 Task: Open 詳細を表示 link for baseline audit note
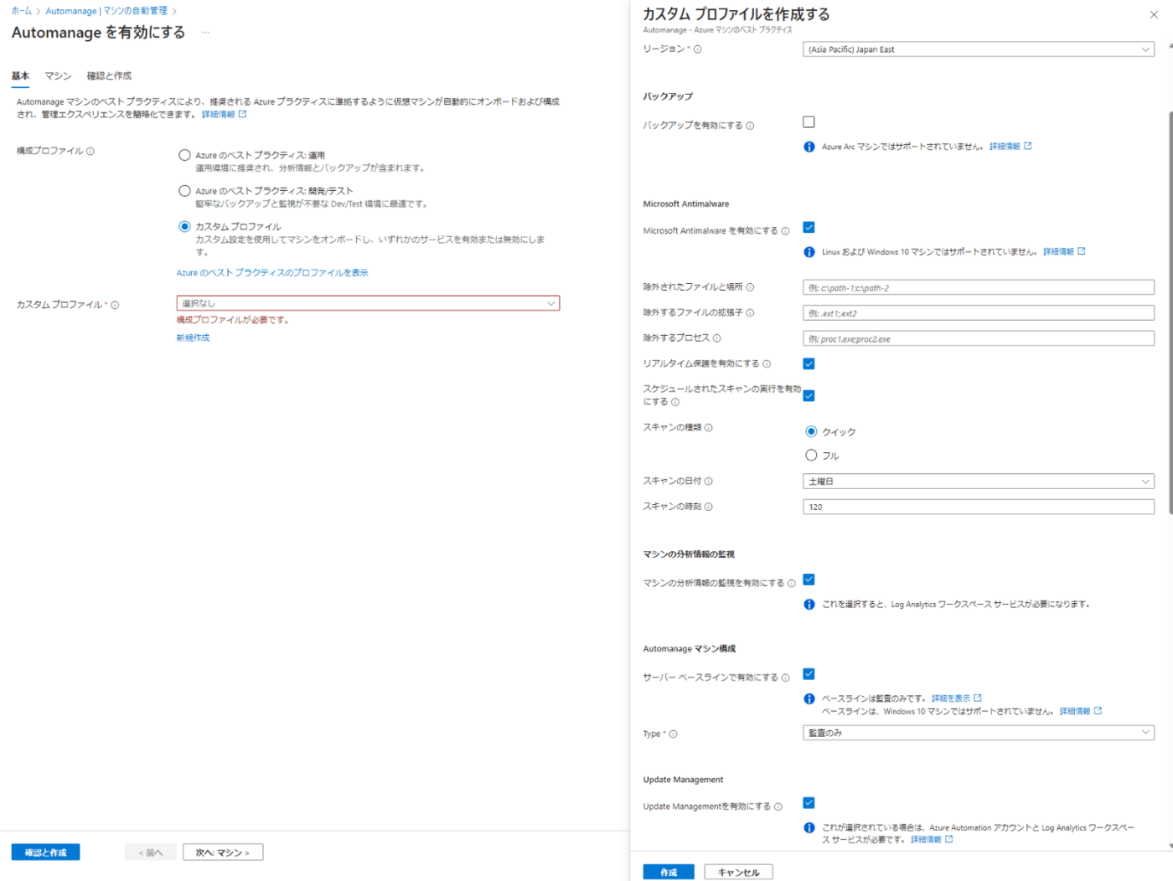tap(956, 698)
